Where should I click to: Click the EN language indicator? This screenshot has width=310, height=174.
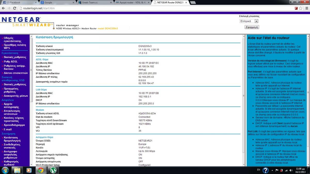click(x=259, y=170)
